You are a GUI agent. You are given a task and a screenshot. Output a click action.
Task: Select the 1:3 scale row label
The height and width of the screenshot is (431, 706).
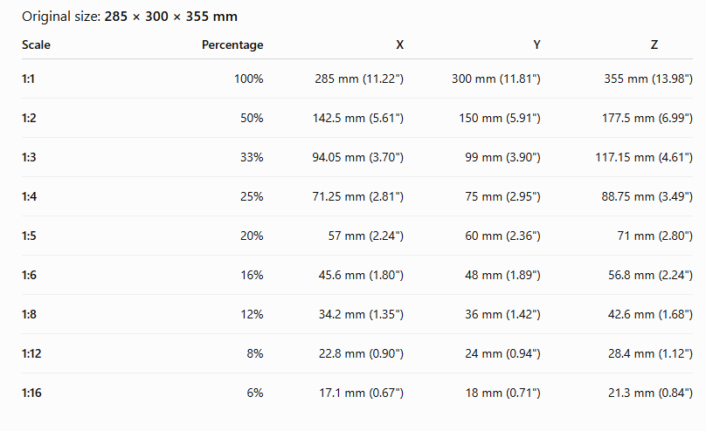29,157
